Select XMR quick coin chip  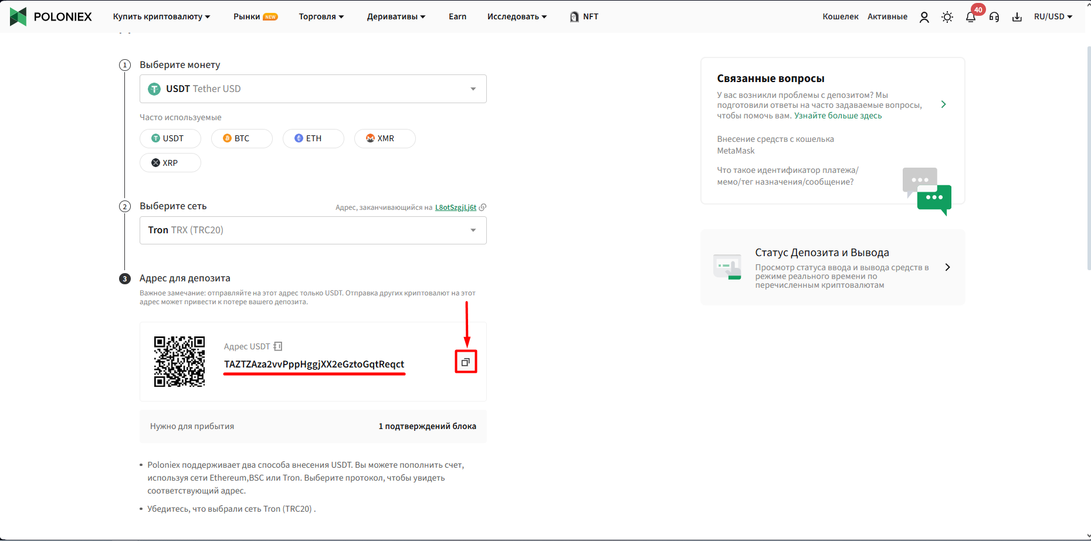point(385,138)
